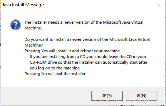Click 'Pressing Yes will install it' line
The image size is (166, 106).
coord(73,51)
